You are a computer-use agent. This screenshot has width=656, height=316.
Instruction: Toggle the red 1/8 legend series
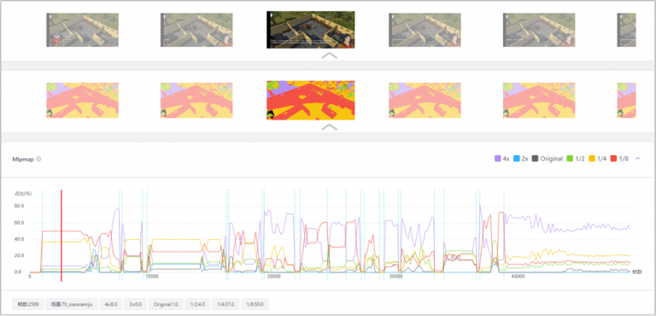coord(620,159)
